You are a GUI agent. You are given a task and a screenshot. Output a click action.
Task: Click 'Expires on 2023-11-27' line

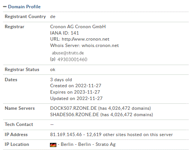pos(75,92)
